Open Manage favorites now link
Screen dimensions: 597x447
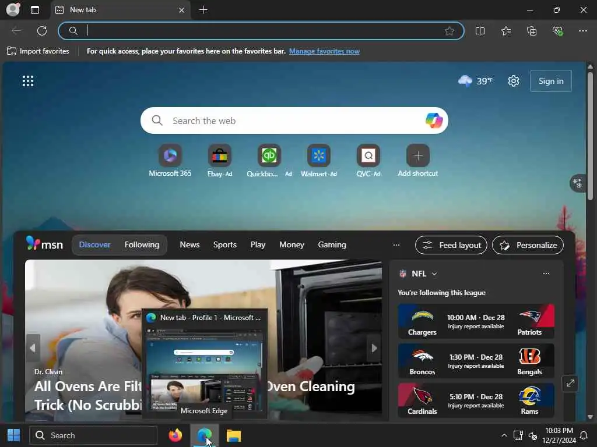324,51
